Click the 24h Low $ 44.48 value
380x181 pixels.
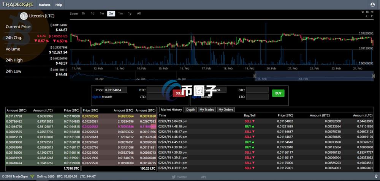[x=61, y=74]
